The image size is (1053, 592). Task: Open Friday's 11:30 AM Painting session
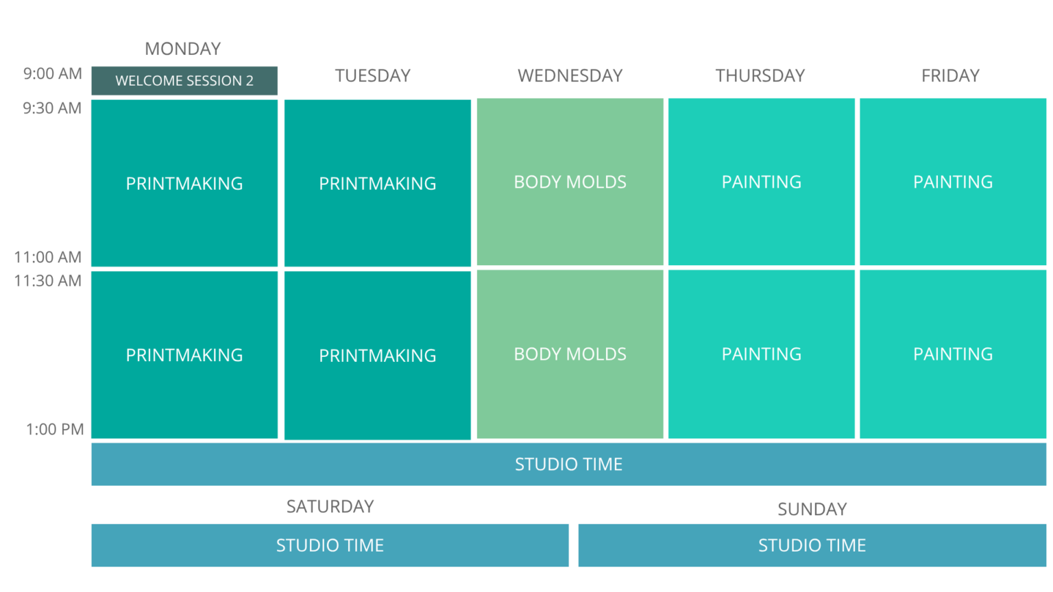tap(953, 354)
